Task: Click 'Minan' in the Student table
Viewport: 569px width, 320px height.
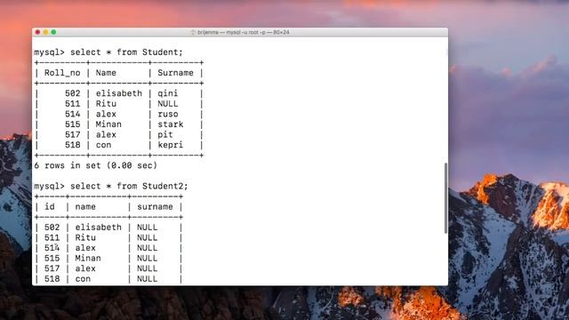Action: click(x=108, y=124)
